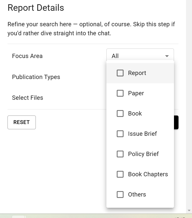Viewport: 192px width, 218px height.
Task: Toggle the Issue Brief checkbox
Action: (x=120, y=134)
